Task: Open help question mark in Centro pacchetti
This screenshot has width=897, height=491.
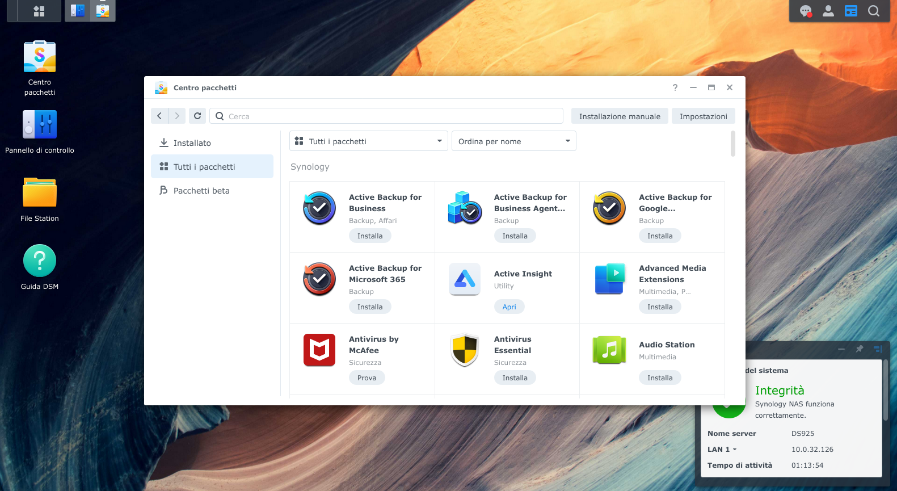Action: [675, 87]
